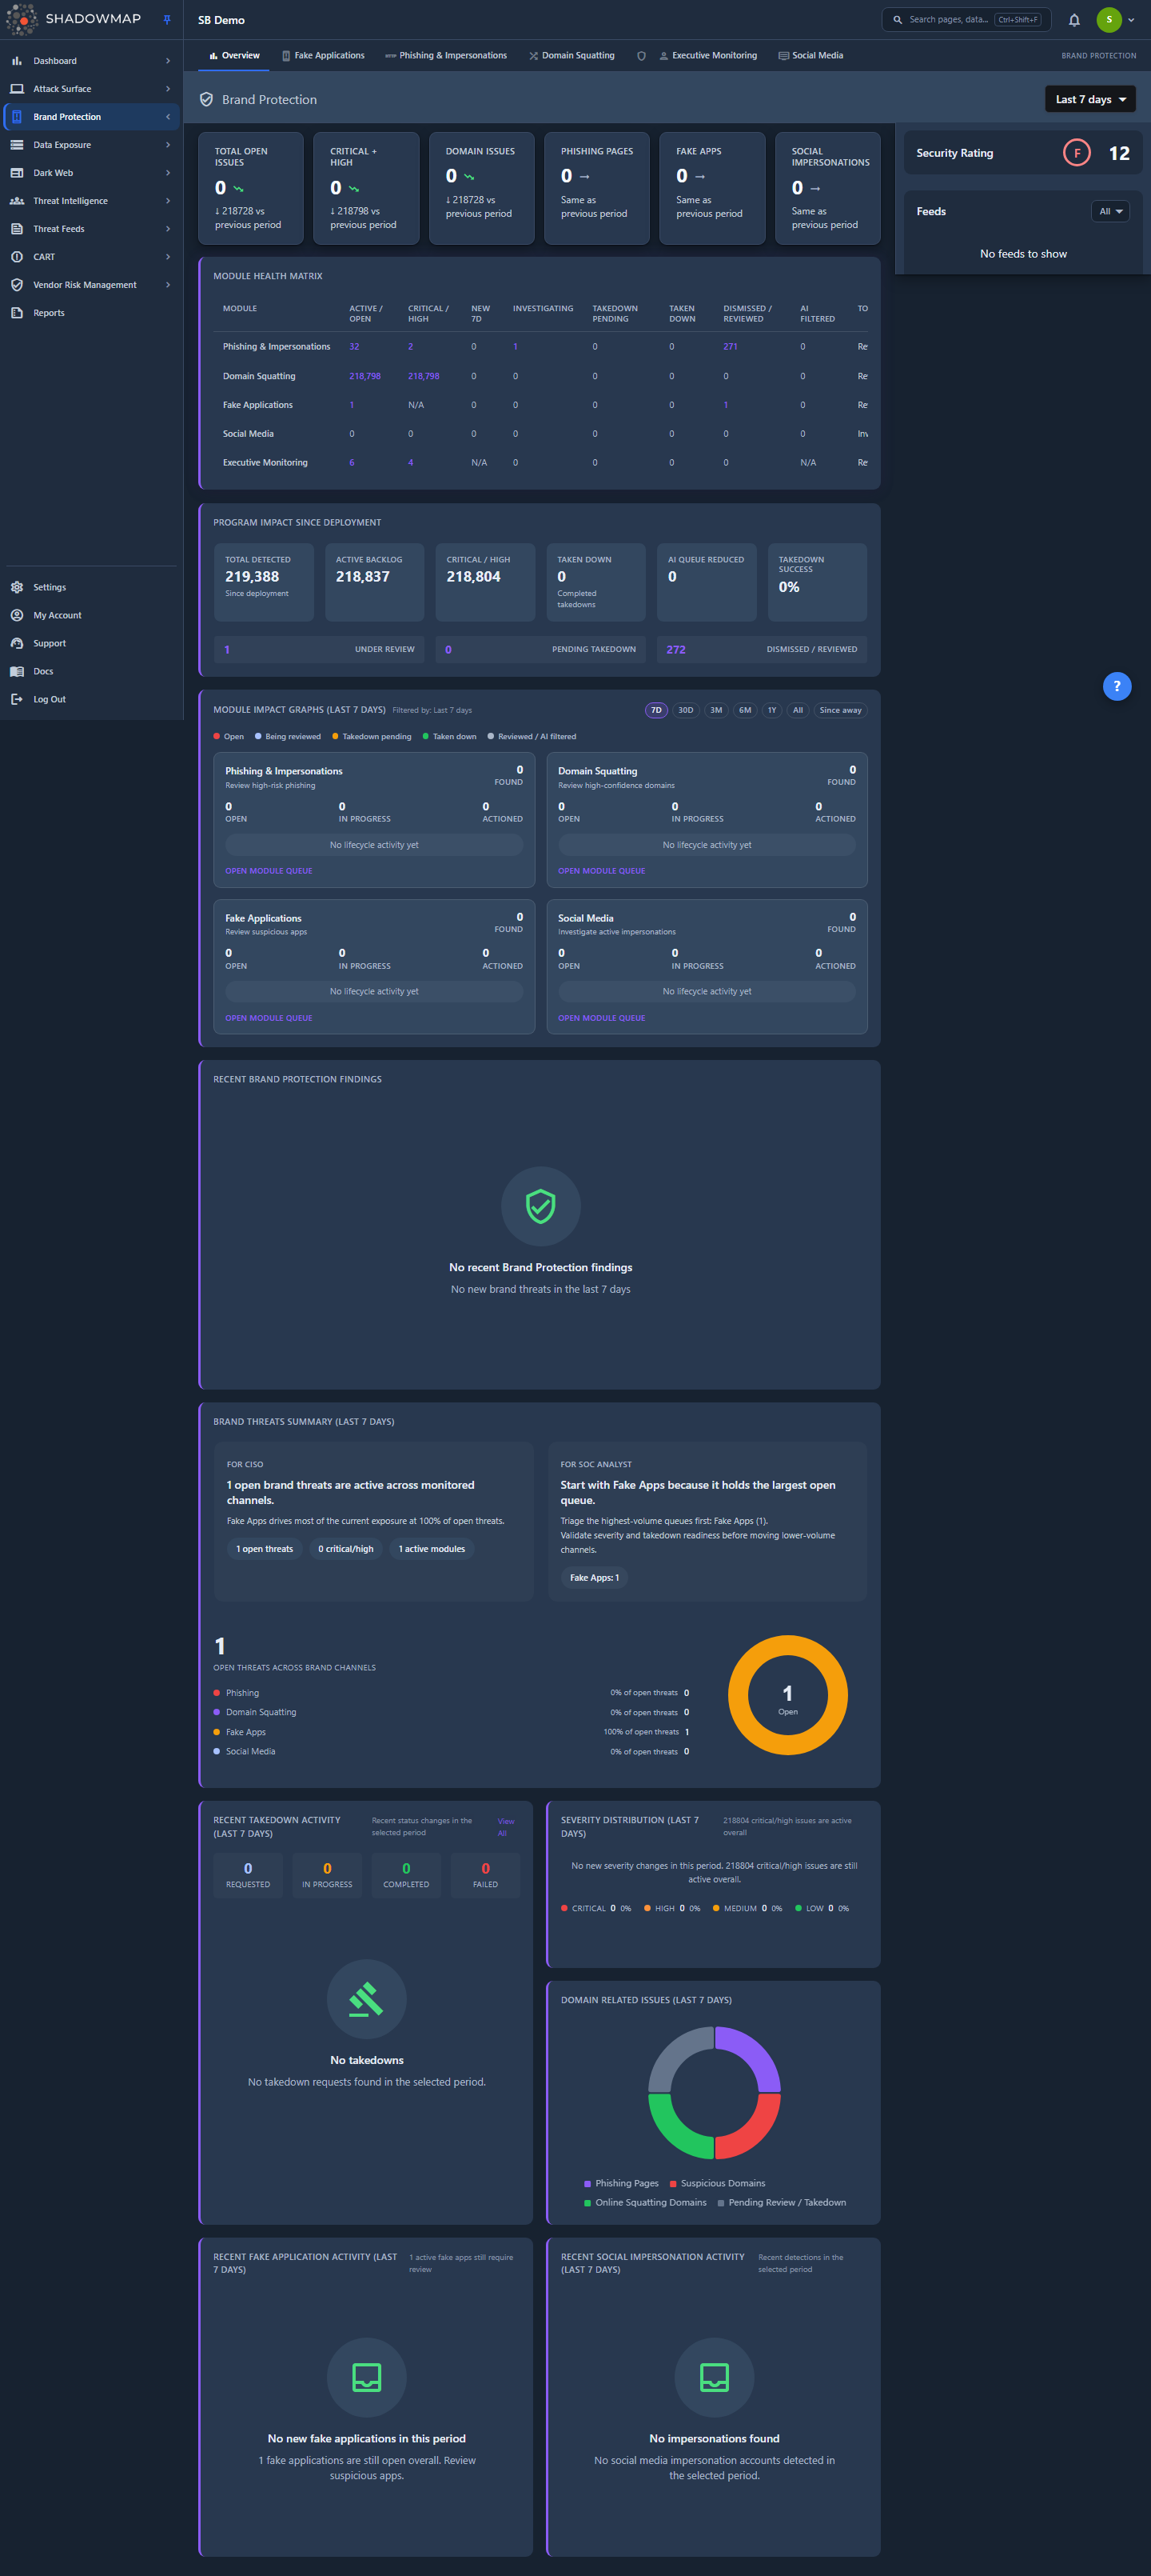The width and height of the screenshot is (1151, 2576).
Task: Click the blue help question mark button
Action: (1117, 686)
